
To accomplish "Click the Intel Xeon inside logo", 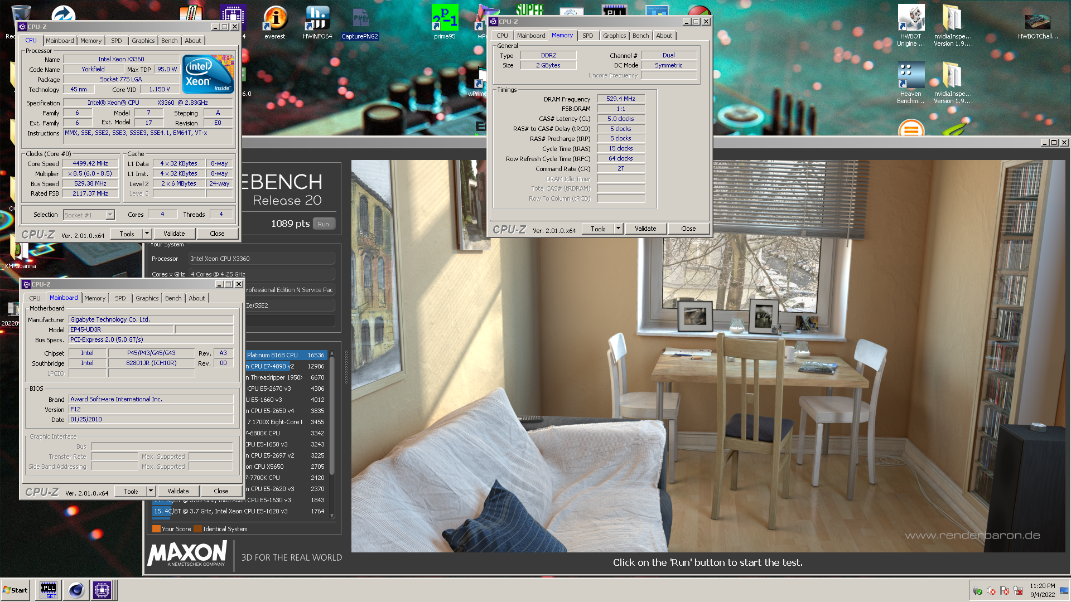I will tap(208, 74).
